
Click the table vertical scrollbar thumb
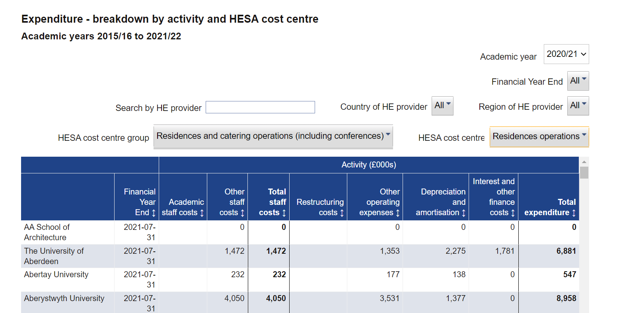point(584,173)
